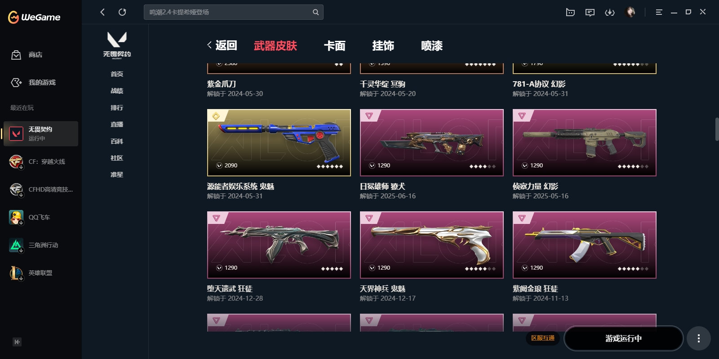The height and width of the screenshot is (359, 719).
Task: Switch to the 喷漆 tab
Action: click(432, 46)
